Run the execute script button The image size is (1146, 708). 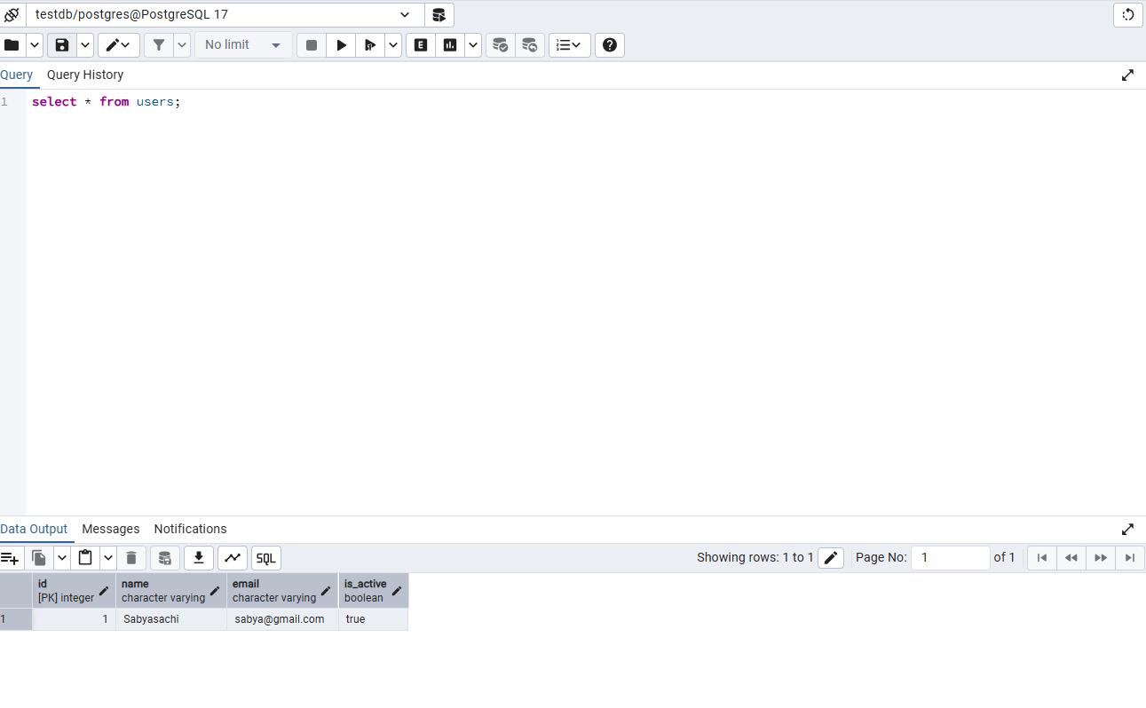pos(370,45)
